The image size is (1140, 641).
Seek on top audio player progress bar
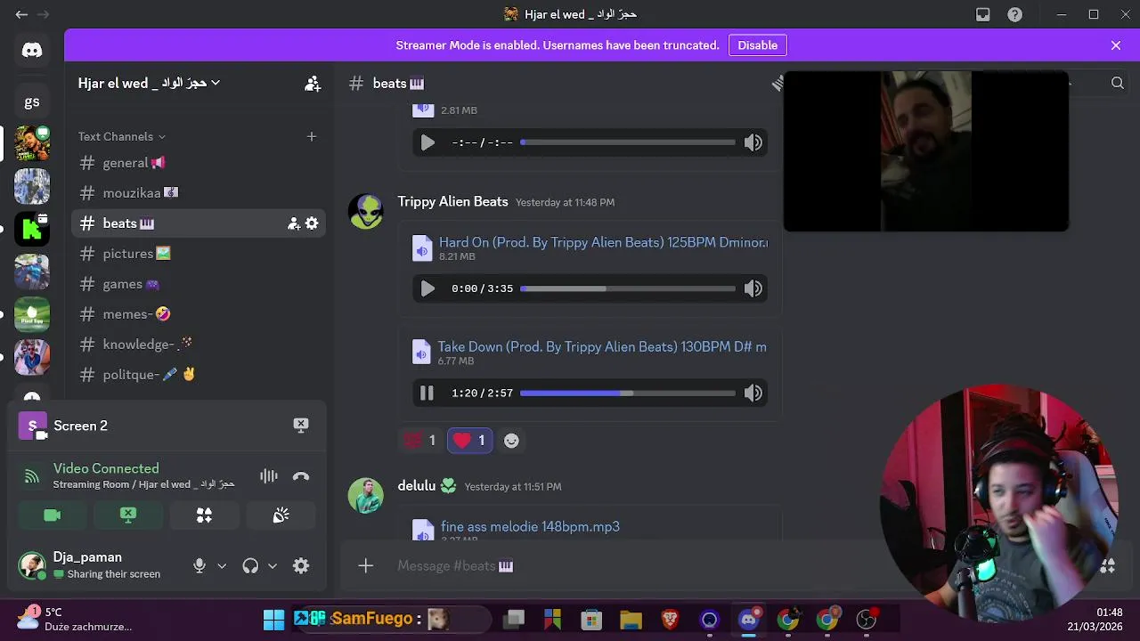click(x=628, y=142)
